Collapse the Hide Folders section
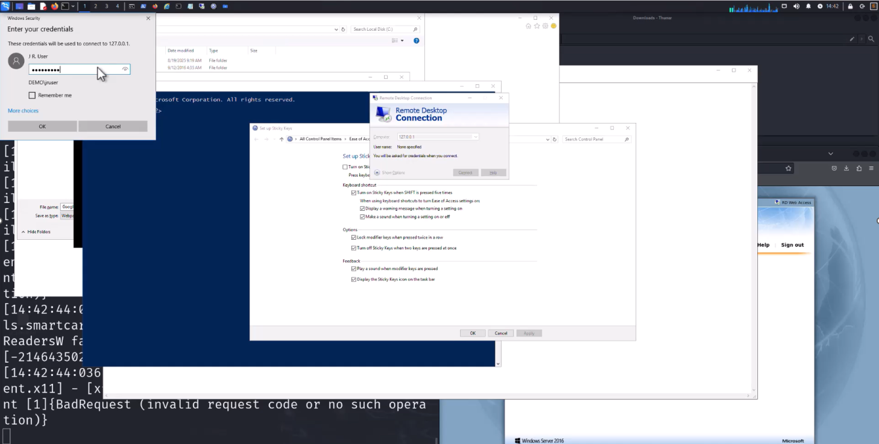This screenshot has height=444, width=879. (36, 231)
